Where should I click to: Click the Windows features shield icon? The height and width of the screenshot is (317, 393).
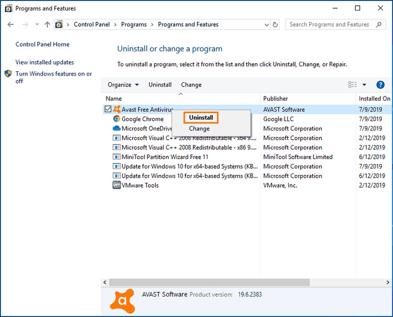tap(8, 74)
